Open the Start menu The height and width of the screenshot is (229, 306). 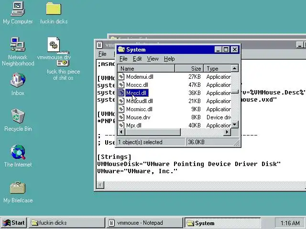click(x=14, y=223)
